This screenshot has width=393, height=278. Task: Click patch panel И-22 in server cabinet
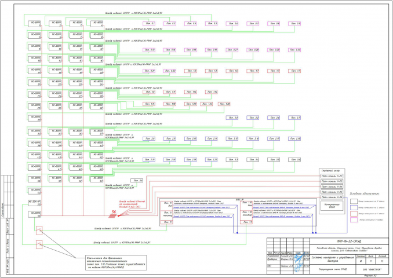(332, 176)
